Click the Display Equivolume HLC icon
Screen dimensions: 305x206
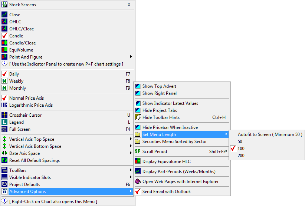138,161
